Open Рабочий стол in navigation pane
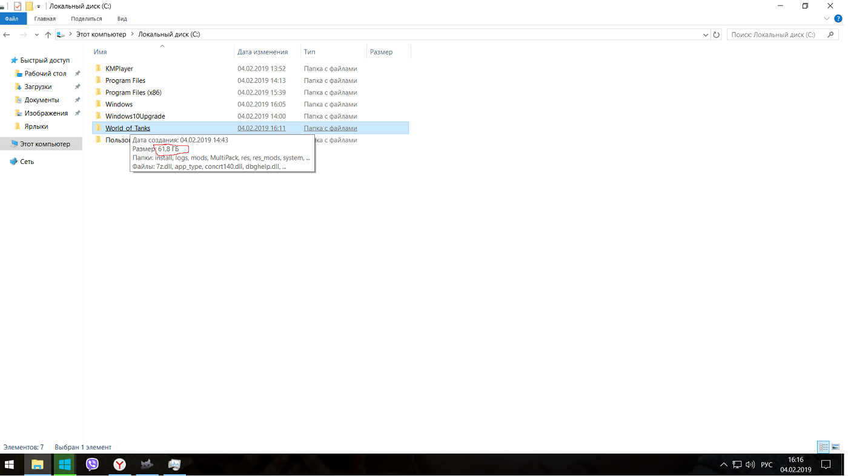Screen dimensions: 848x476 tap(45, 73)
